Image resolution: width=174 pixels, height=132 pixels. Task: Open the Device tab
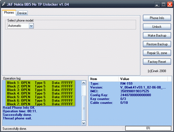(22, 13)
